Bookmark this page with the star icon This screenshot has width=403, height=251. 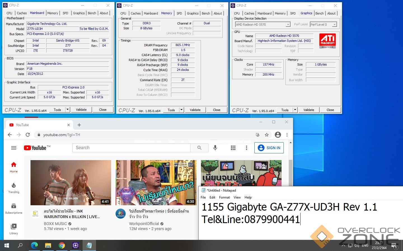coord(267,135)
